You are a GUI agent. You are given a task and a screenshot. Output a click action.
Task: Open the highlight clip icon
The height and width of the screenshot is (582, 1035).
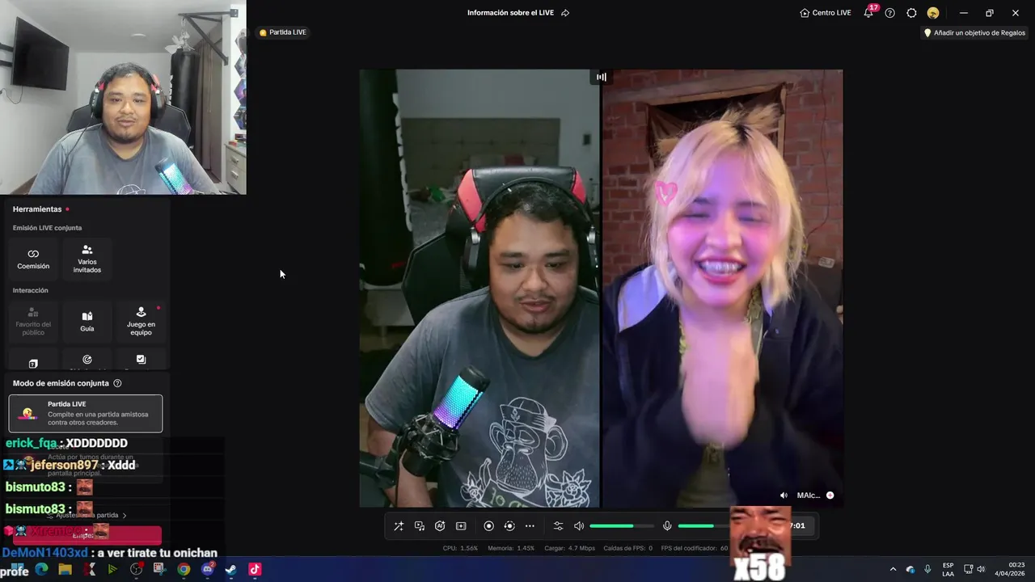(x=461, y=525)
